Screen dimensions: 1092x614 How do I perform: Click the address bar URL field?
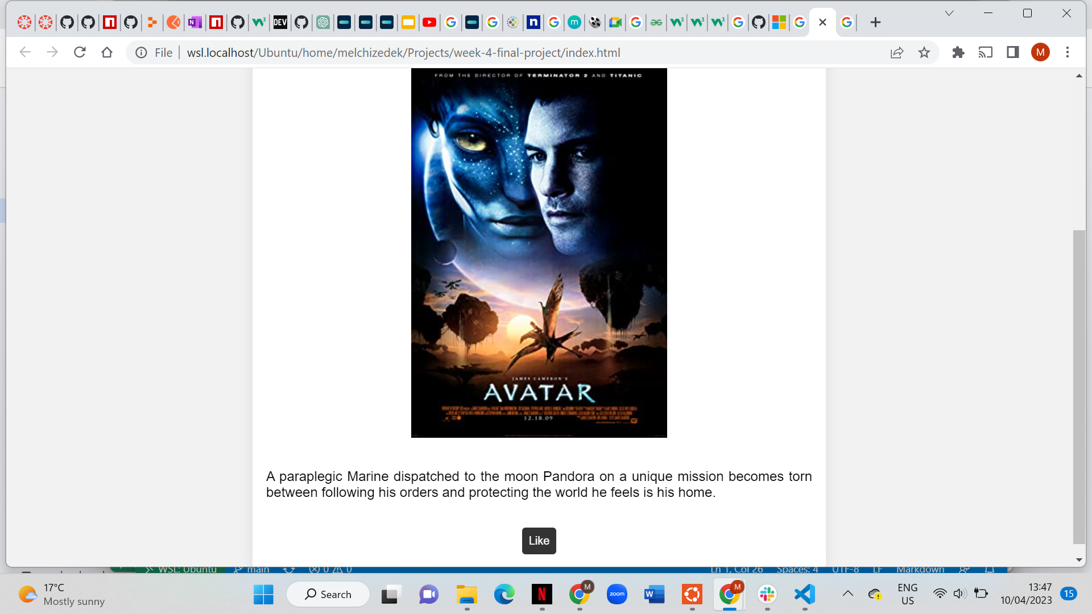click(403, 52)
